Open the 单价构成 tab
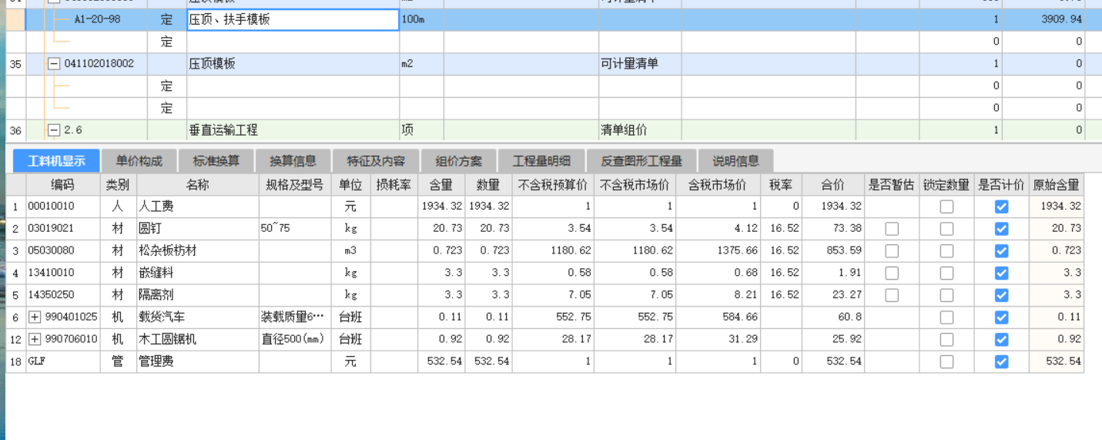The height and width of the screenshot is (440, 1102). 139,161
